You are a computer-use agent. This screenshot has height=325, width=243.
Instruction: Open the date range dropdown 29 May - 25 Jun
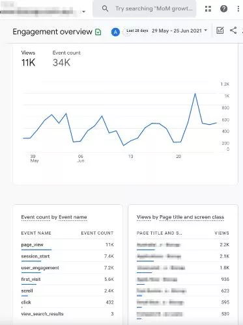[x=179, y=31]
